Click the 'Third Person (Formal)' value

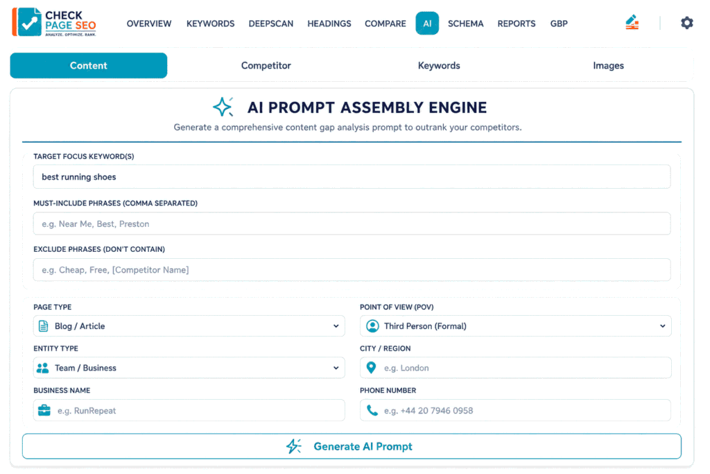(425, 326)
